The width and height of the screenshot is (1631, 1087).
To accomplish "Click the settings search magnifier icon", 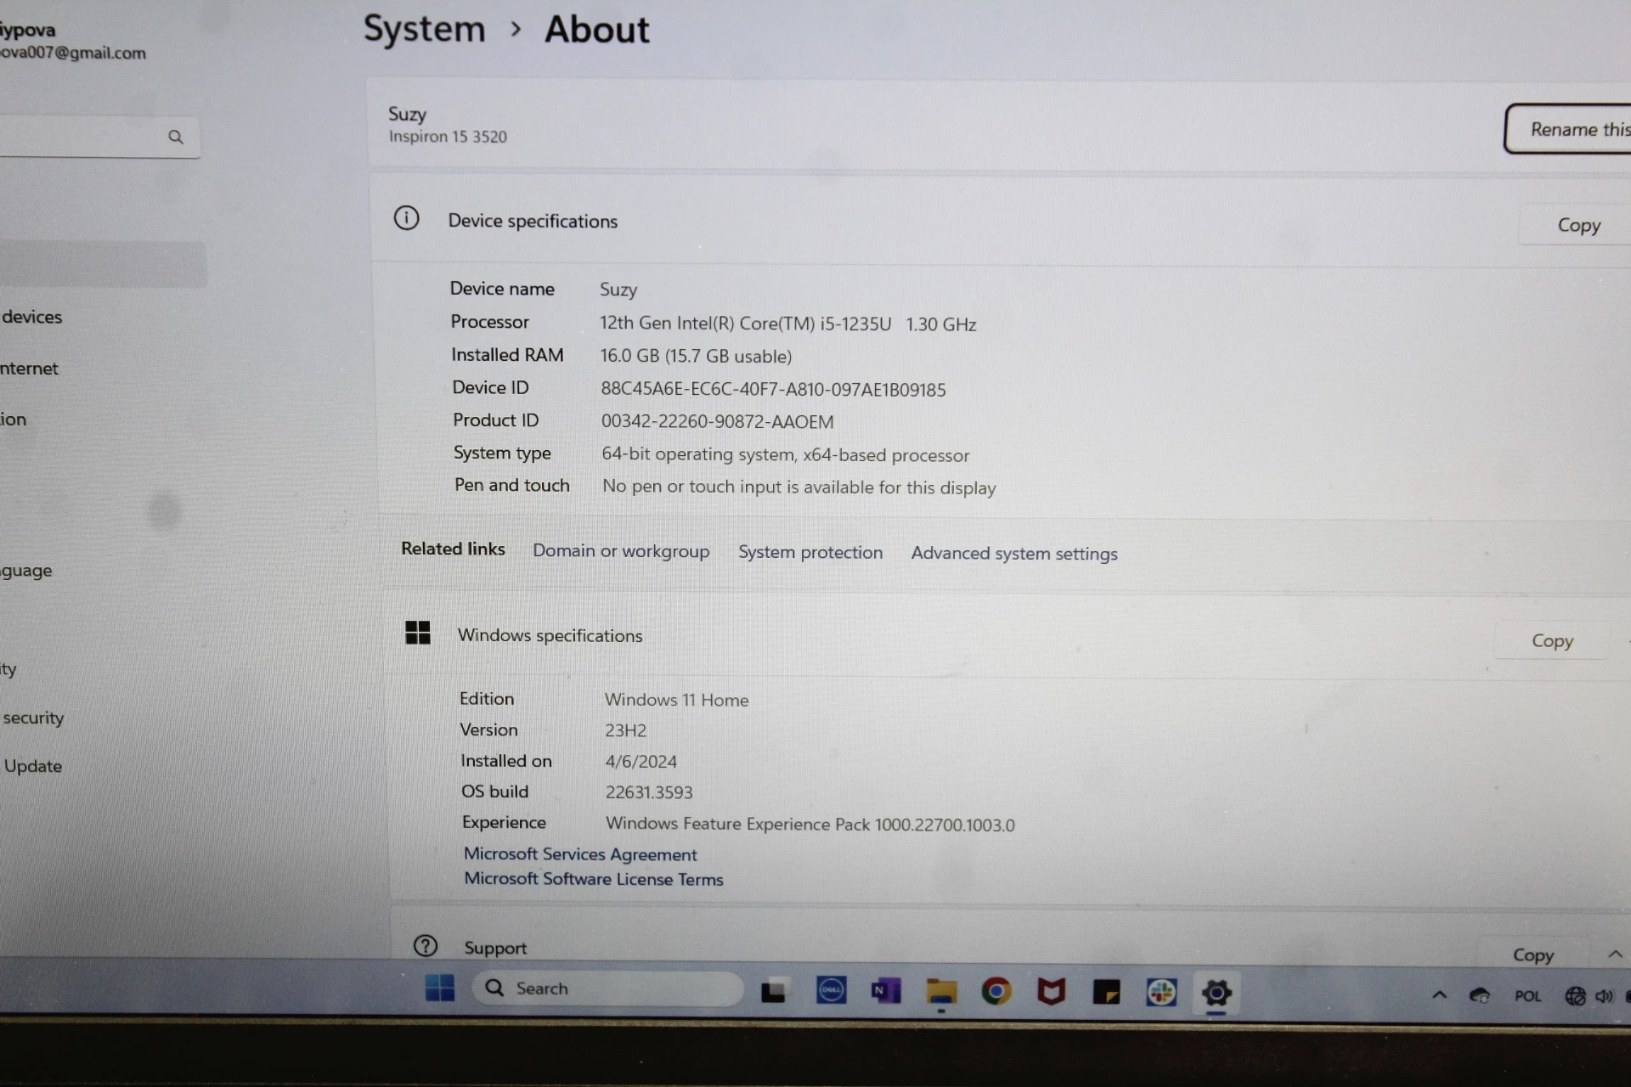I will tap(176, 137).
